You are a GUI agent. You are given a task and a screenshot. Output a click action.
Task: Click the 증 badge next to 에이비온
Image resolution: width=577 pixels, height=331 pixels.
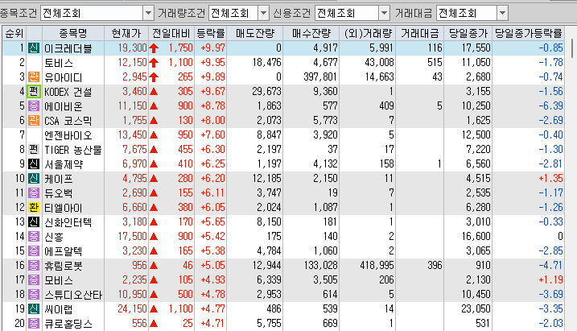point(34,106)
